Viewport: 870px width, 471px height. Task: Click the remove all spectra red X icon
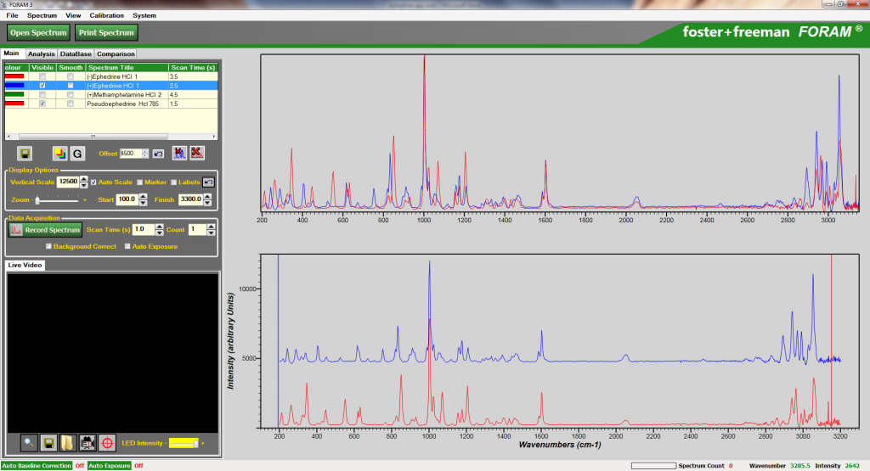(197, 153)
